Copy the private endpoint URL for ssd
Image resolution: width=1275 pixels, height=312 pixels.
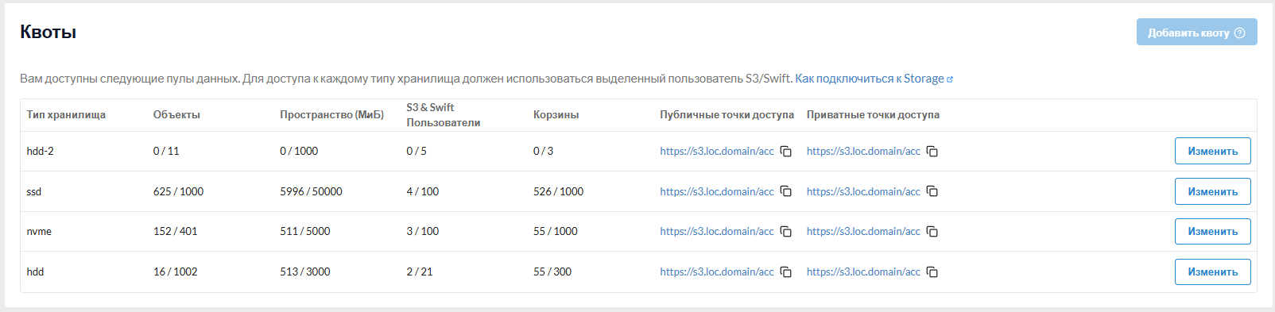pyautogui.click(x=932, y=191)
